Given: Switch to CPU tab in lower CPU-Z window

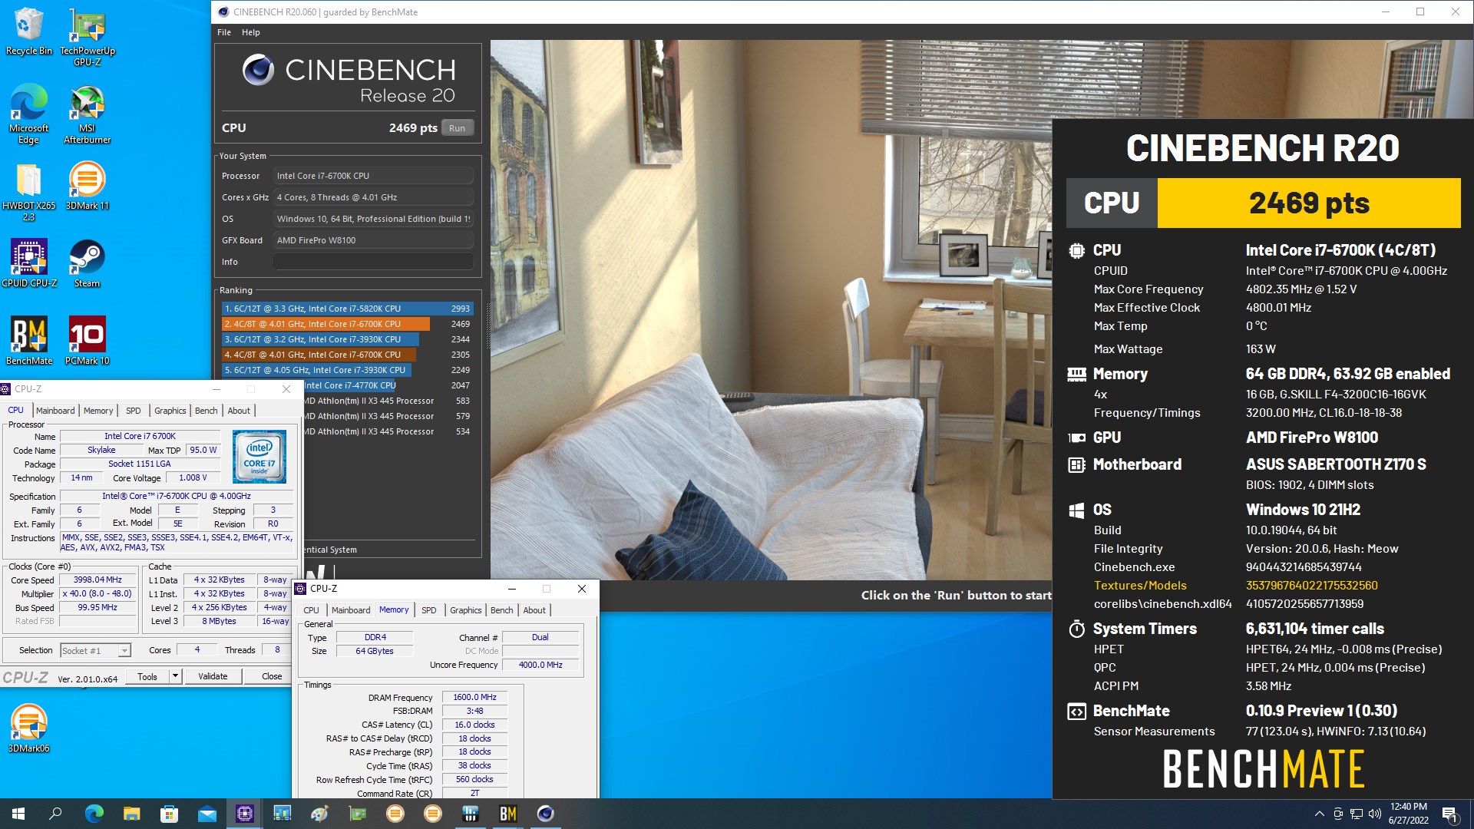Looking at the screenshot, I should pyautogui.click(x=311, y=610).
